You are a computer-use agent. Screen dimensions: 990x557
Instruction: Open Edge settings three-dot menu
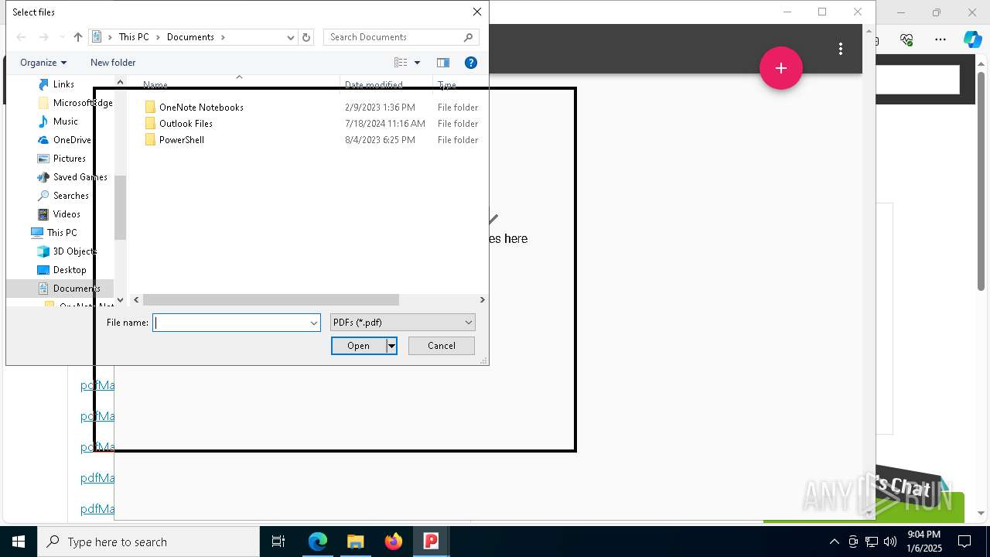(x=940, y=39)
